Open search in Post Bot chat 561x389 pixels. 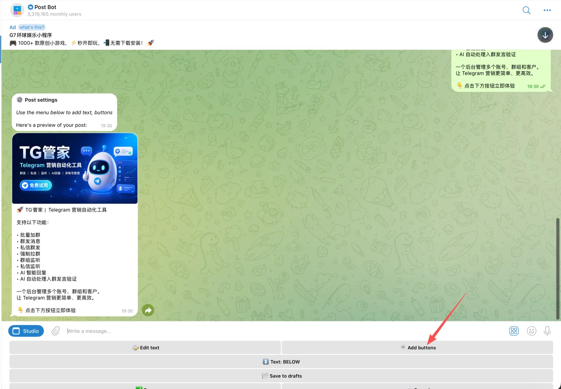(x=526, y=10)
